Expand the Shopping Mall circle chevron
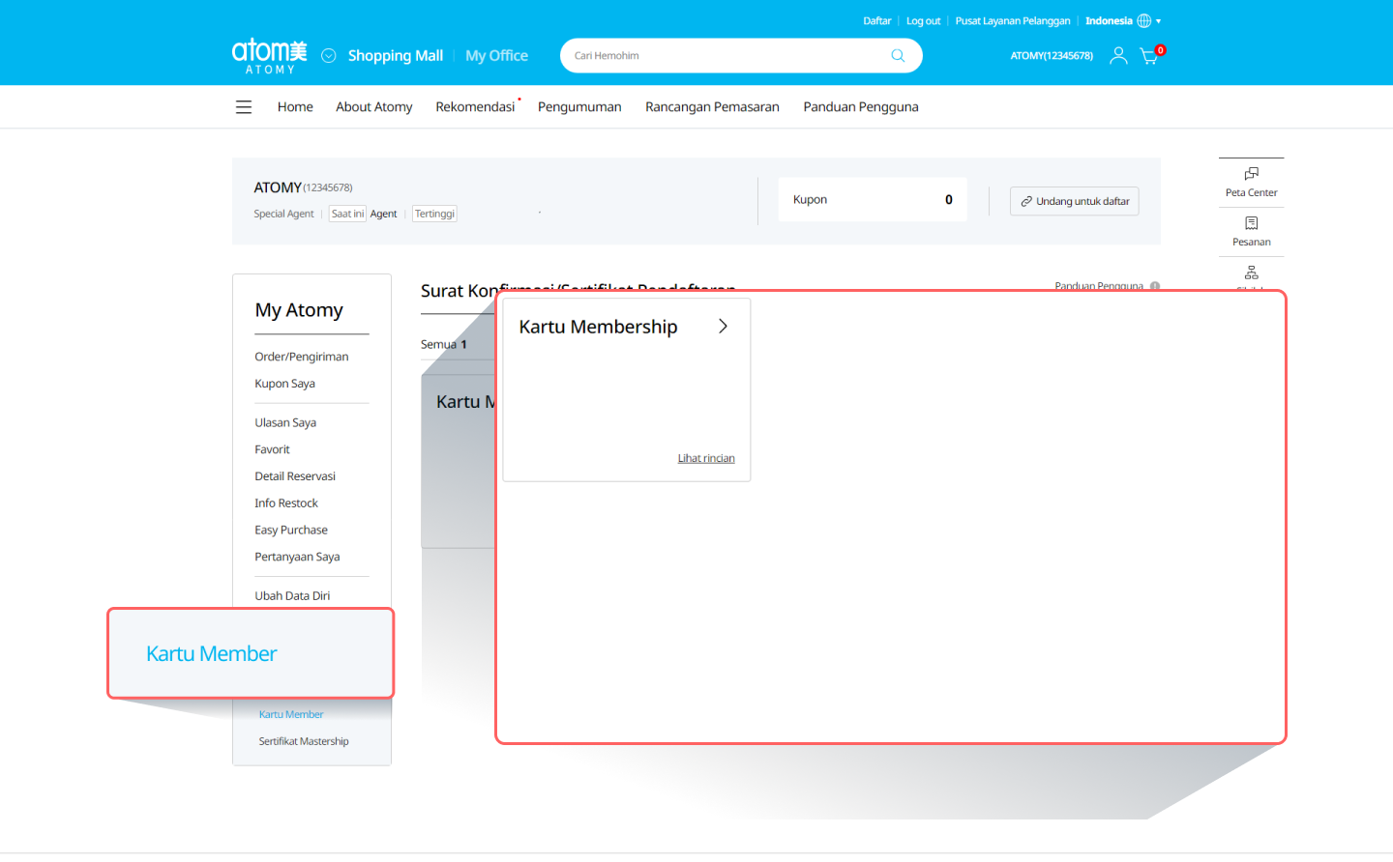 pyautogui.click(x=329, y=56)
